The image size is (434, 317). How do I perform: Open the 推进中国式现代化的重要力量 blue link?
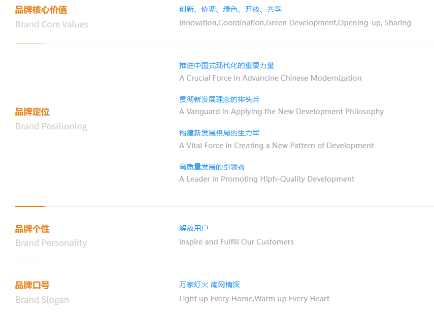(226, 65)
